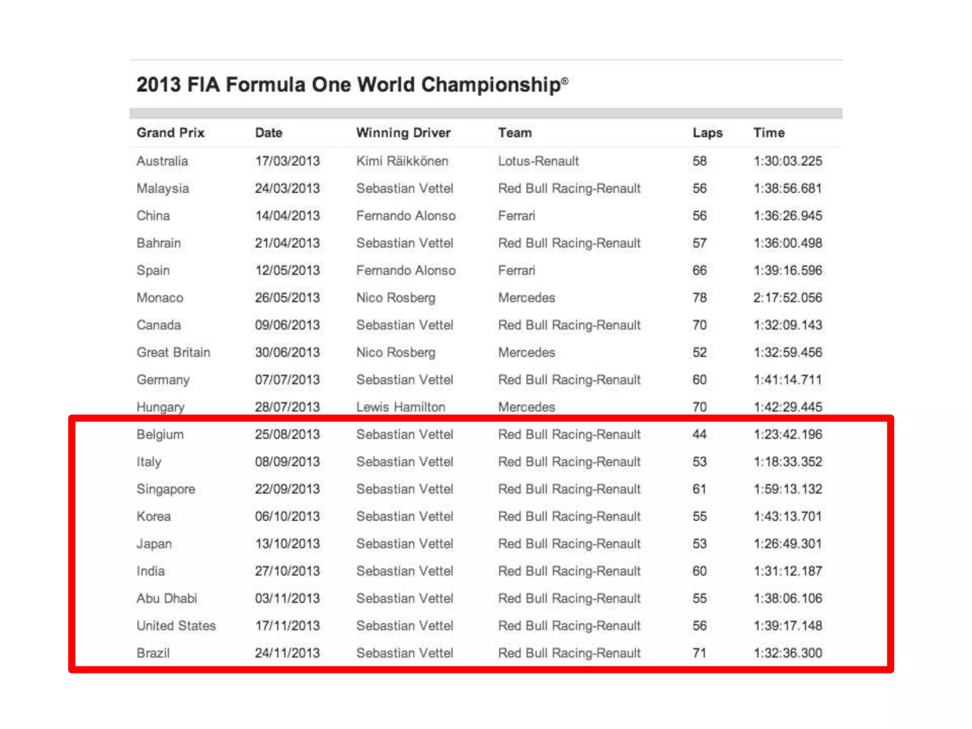Click Kimi Räikkönen driver name
Viewport: 972px width, 729px height.
(x=402, y=161)
